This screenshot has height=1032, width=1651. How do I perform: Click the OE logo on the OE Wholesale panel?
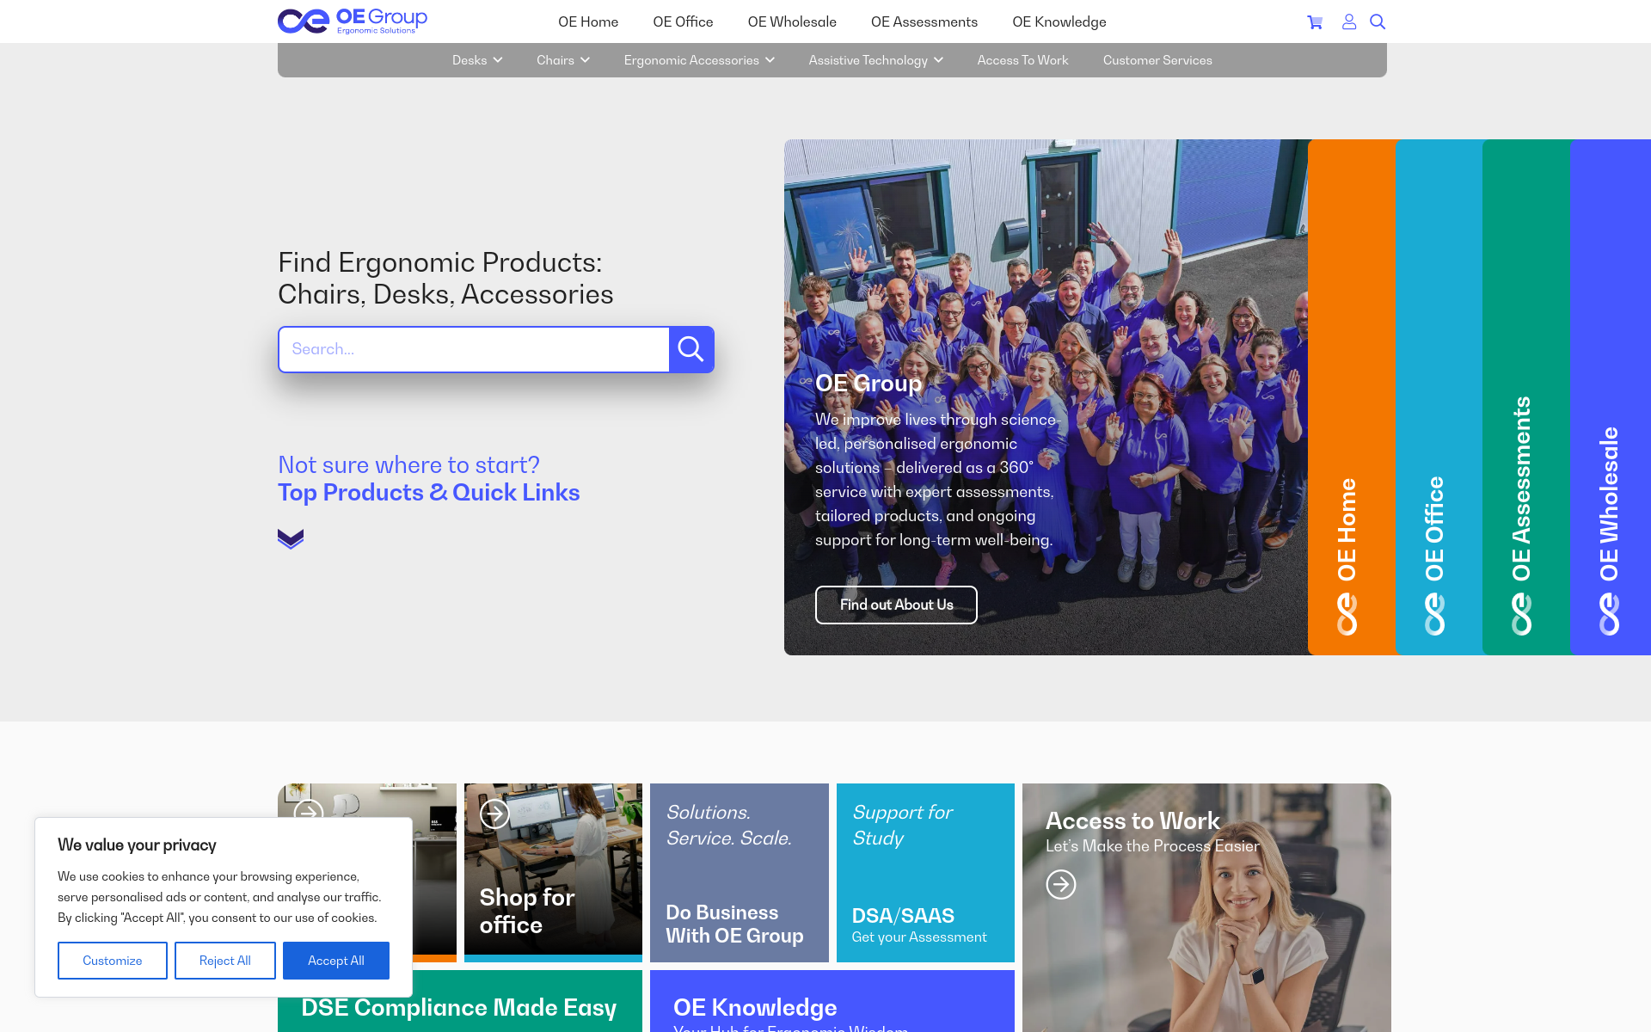tap(1609, 614)
